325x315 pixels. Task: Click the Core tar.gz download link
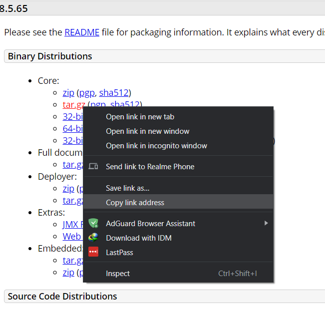[x=73, y=105]
